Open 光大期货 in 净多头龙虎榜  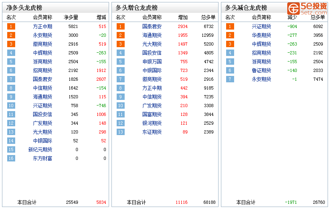[x=42, y=132]
